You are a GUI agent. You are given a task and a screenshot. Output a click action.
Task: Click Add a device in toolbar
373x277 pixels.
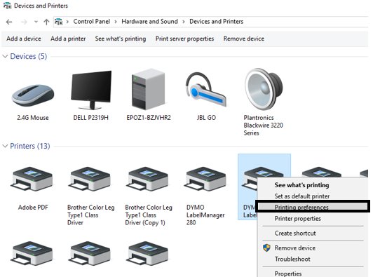[24, 39]
